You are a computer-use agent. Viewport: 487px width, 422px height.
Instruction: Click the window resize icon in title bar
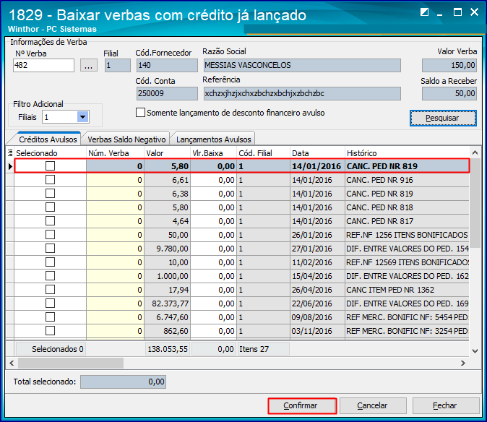point(424,12)
